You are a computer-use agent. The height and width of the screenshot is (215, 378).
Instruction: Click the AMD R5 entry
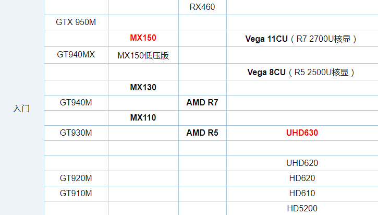click(x=202, y=133)
